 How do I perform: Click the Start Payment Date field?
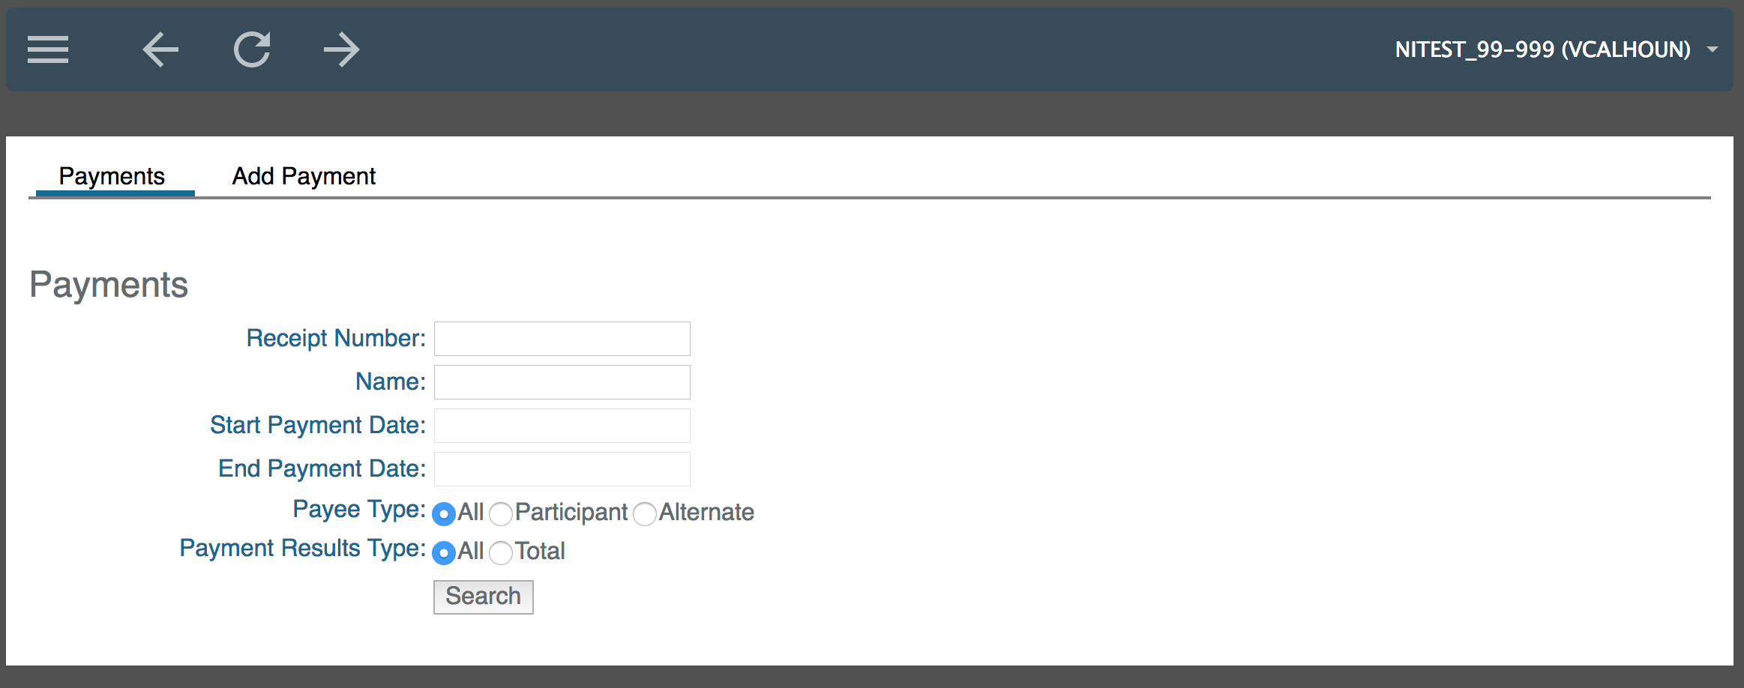pos(561,425)
